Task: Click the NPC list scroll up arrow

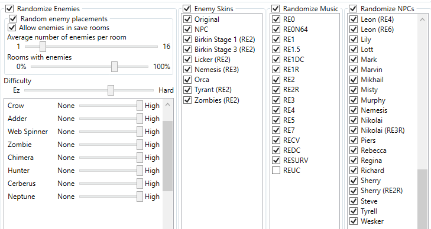Action: 423,19
